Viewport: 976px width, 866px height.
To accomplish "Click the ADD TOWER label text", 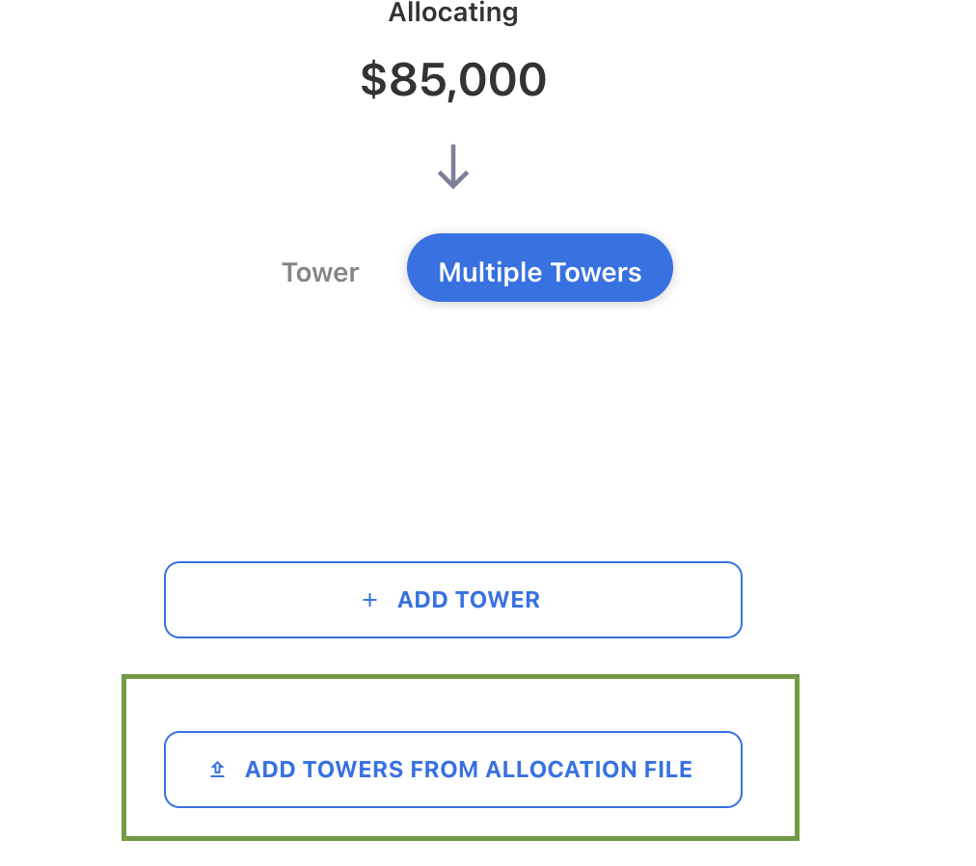I will point(469,600).
